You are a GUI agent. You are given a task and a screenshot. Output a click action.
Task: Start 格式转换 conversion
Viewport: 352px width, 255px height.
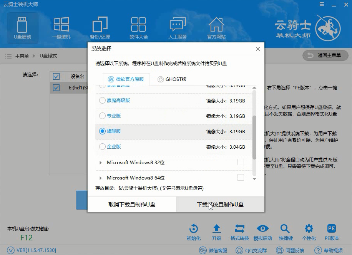[240, 228]
